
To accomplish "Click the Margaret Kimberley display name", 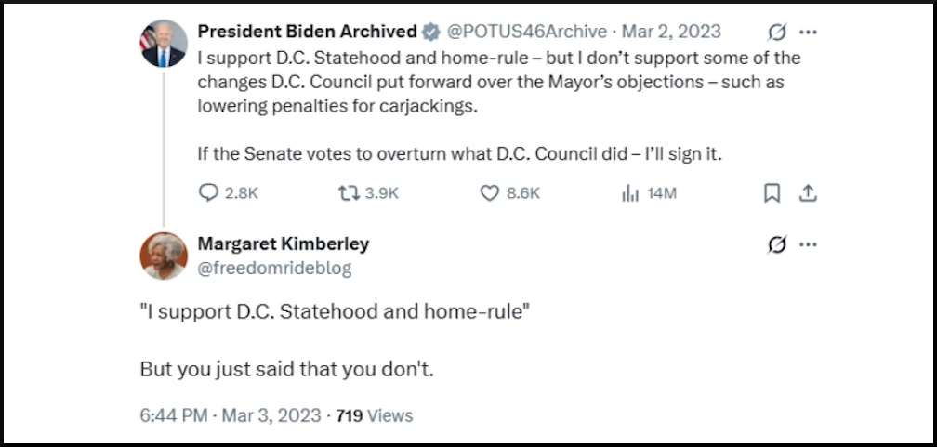I will coord(283,243).
